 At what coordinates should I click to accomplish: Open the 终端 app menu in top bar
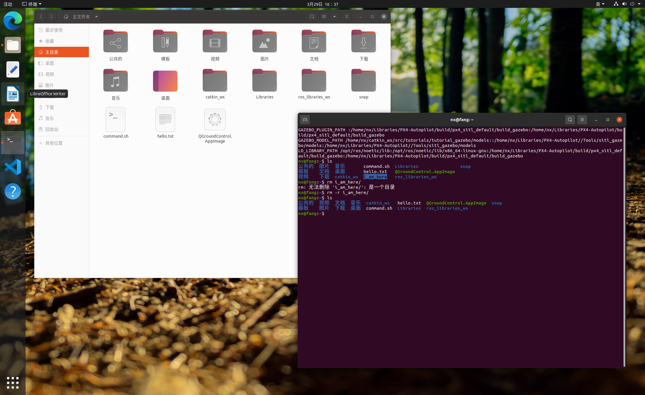(x=32, y=4)
